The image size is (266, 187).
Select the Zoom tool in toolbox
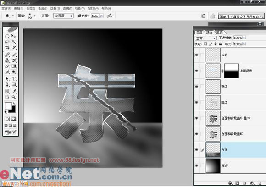[14, 97]
